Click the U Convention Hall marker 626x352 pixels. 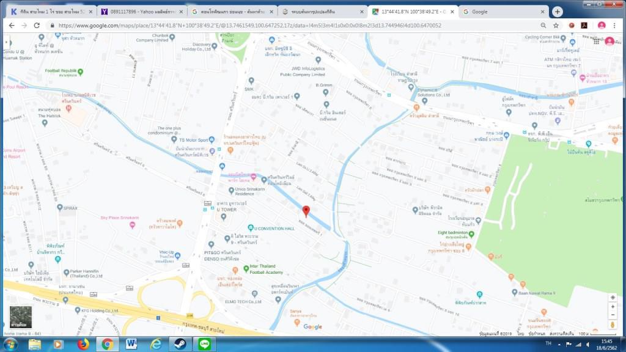tap(250, 227)
